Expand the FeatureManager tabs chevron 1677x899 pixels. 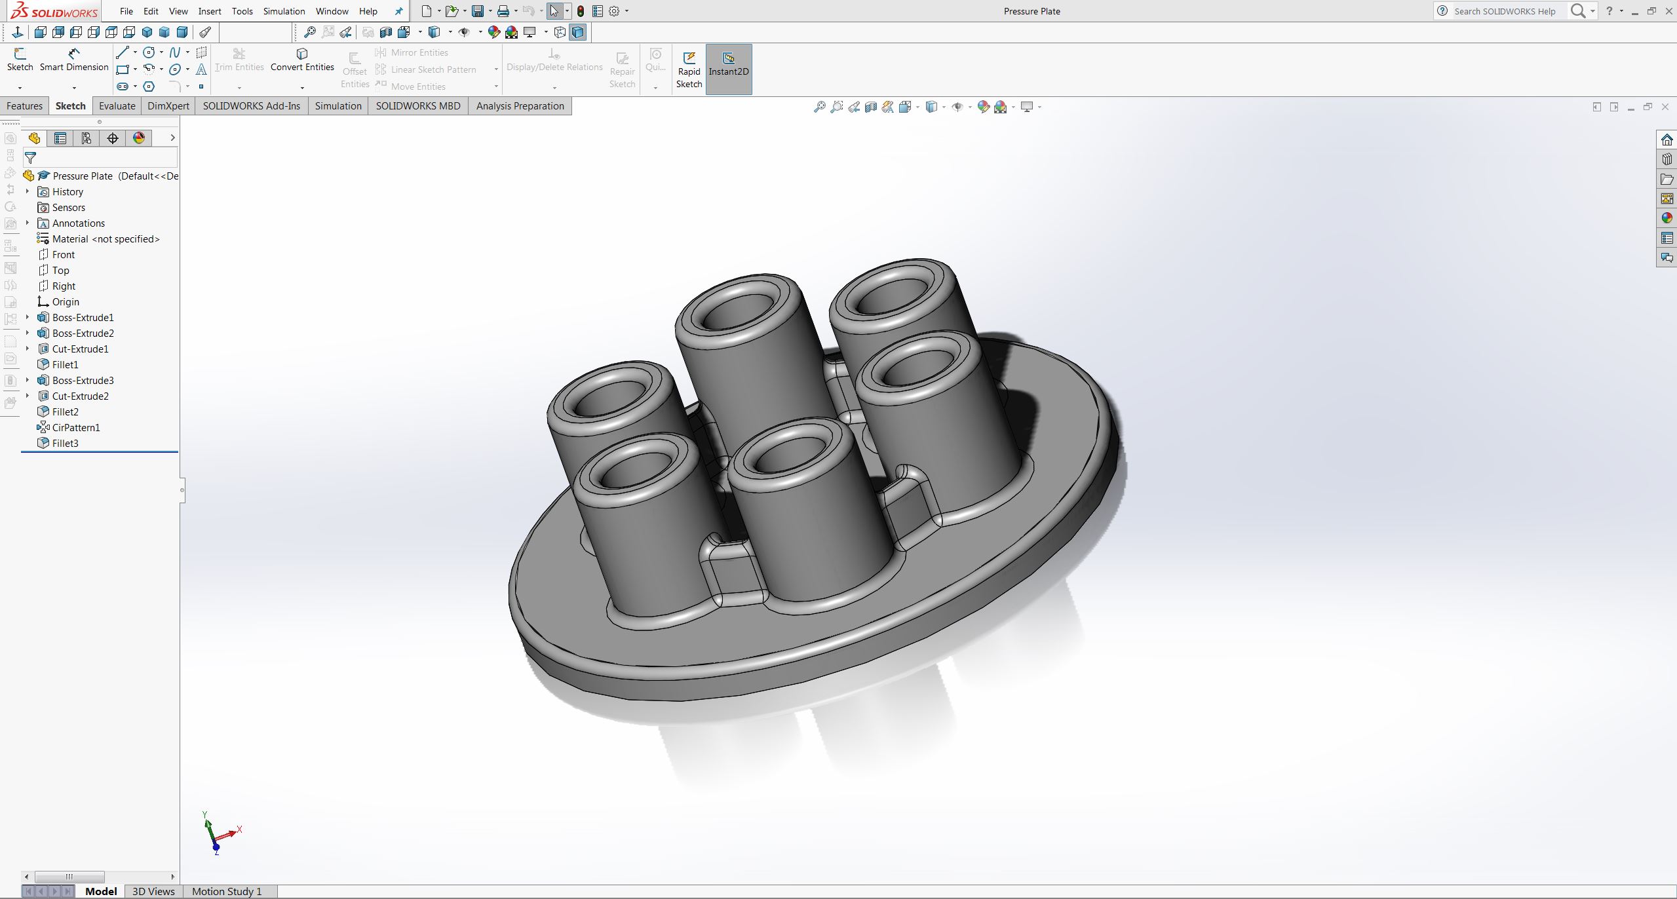(x=172, y=138)
